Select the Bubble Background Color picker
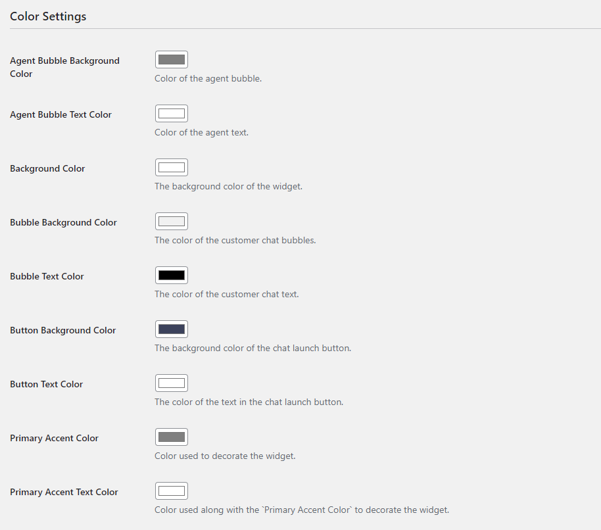The image size is (601, 530). pyautogui.click(x=172, y=221)
